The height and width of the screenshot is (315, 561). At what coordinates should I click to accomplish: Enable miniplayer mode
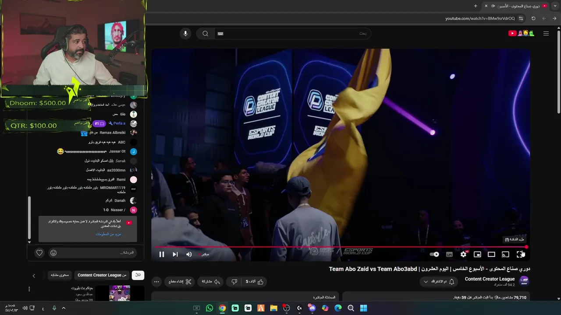tap(477, 254)
